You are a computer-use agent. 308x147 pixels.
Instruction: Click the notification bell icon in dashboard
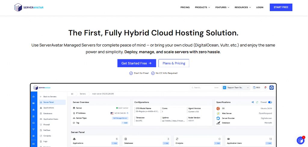tap(265, 88)
